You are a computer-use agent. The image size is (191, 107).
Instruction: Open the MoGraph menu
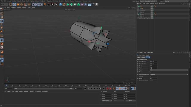coord(43,1)
